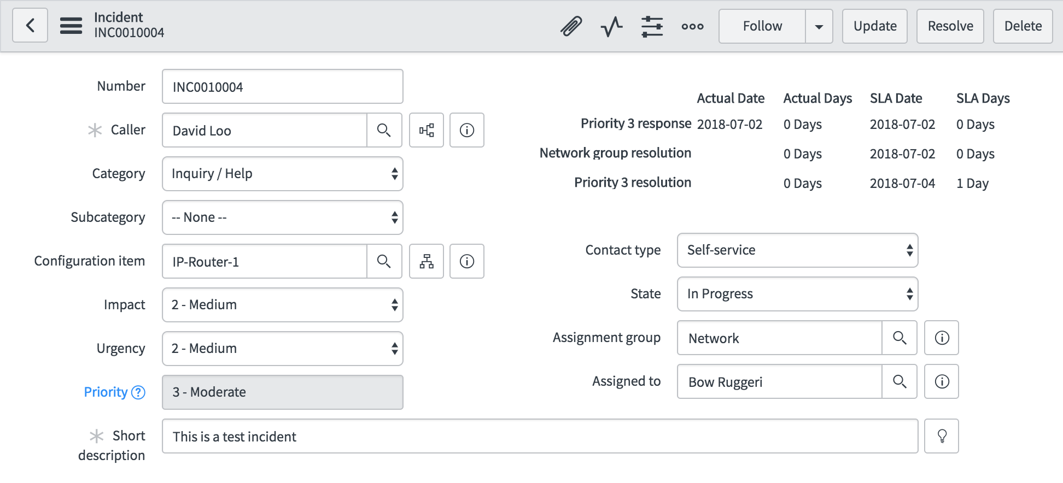Open the Category dropdown
The height and width of the screenshot is (483, 1063).
pos(283,174)
